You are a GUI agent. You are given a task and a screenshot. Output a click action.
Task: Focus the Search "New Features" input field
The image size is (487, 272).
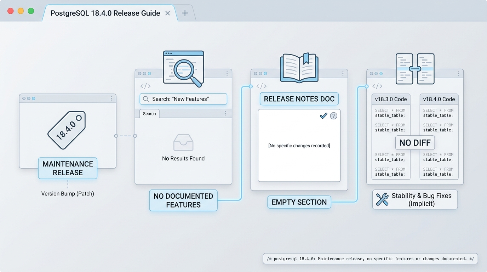click(183, 99)
